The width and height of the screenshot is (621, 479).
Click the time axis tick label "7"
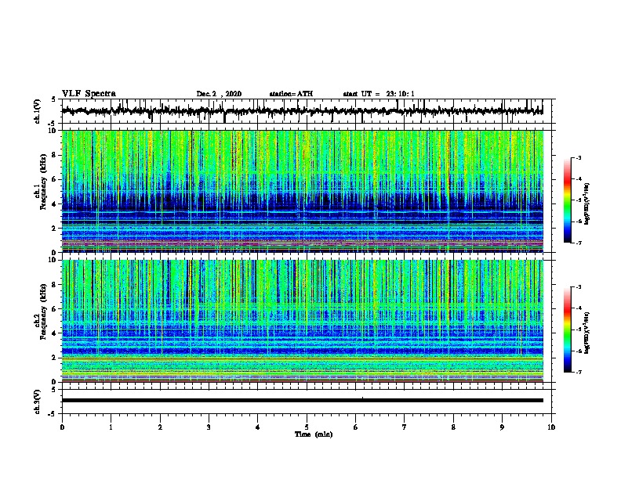pyautogui.click(x=405, y=427)
